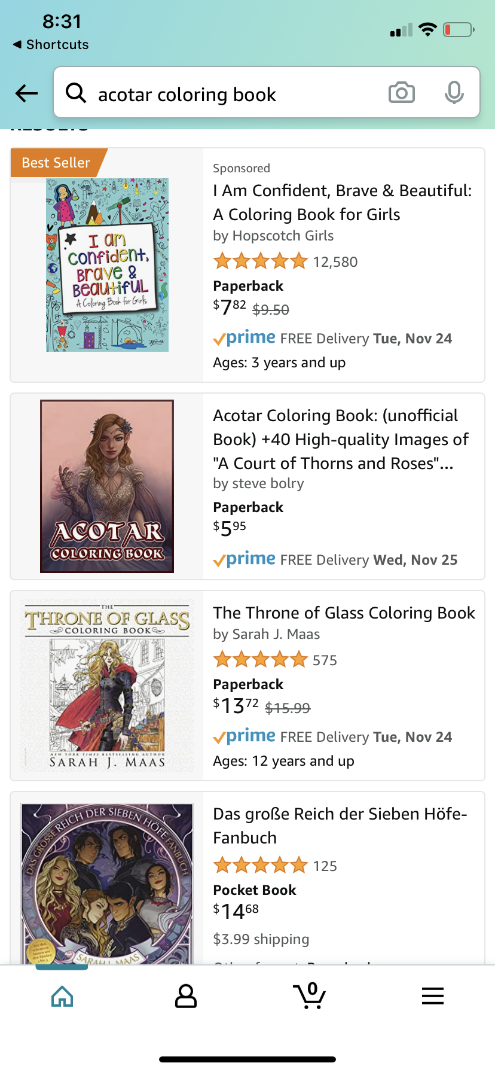Image resolution: width=495 pixels, height=1072 pixels.
Task: Open the shopping cart icon
Action: click(x=310, y=996)
